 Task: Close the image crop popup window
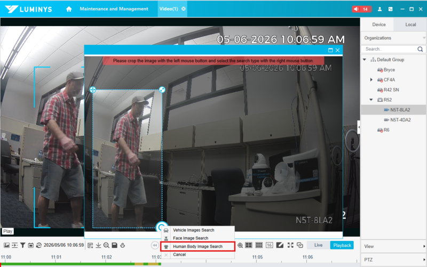(x=338, y=50)
